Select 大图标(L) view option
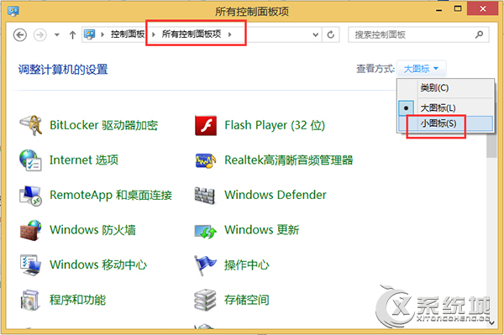 tap(445, 107)
